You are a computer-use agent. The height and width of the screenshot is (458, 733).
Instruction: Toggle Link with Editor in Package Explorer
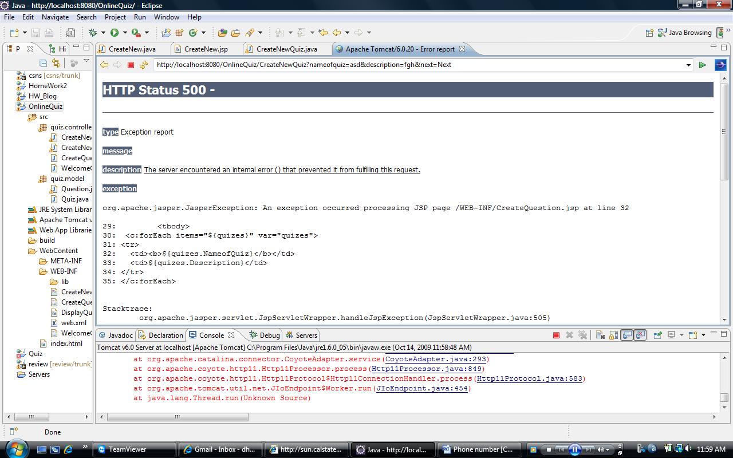tap(56, 63)
